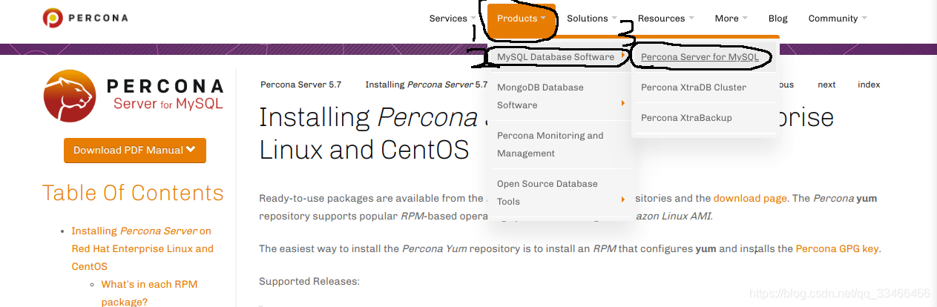Expand Open Source Database Tools arrow
This screenshot has width=937, height=307.
623,199
